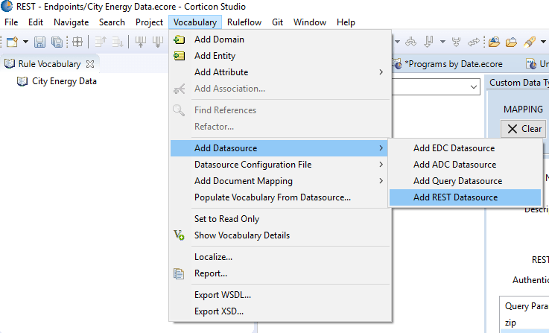Viewport: 549px width, 333px height.
Task: Click the Show Vocabulary Details icon
Action: [179, 235]
